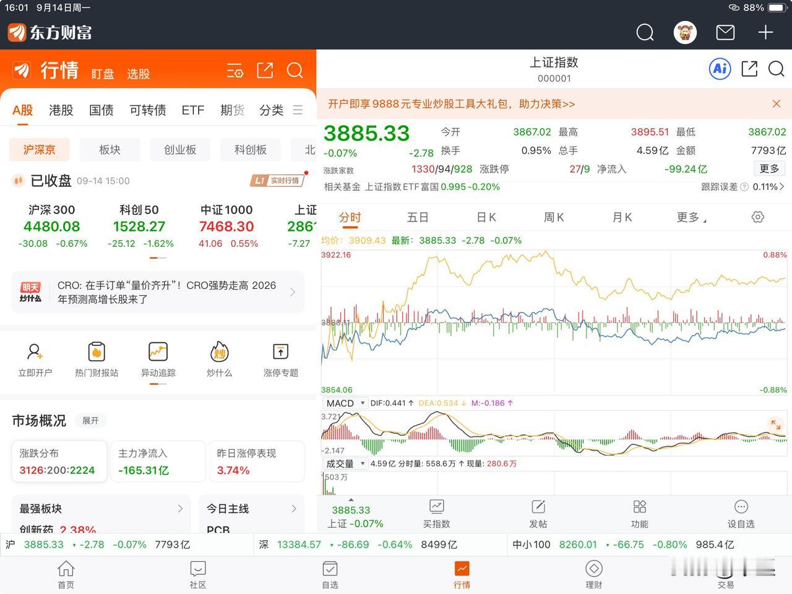Tap share icon in orange header
The image size is (792, 594).
pyautogui.click(x=265, y=71)
